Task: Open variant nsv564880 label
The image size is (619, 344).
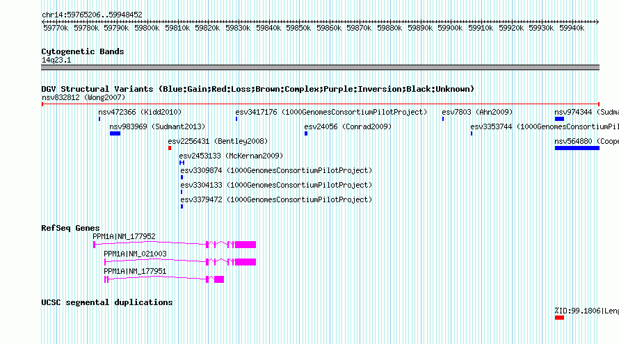Action: coord(586,141)
